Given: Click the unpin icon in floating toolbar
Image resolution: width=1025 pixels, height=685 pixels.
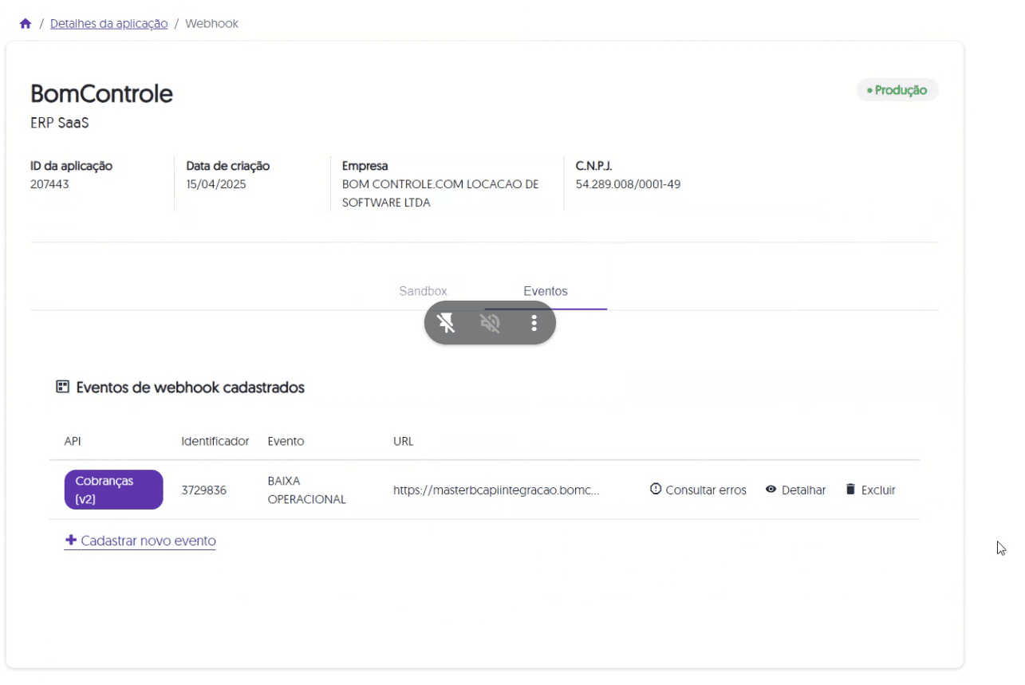Looking at the screenshot, I should (x=447, y=323).
